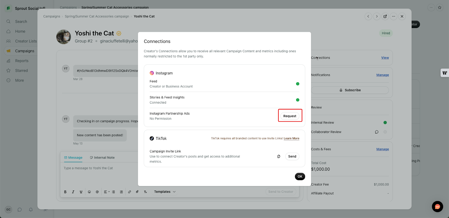Screen dimensions: 449x218
Task: Open the support chat bubble
Action: [x=437, y=207]
